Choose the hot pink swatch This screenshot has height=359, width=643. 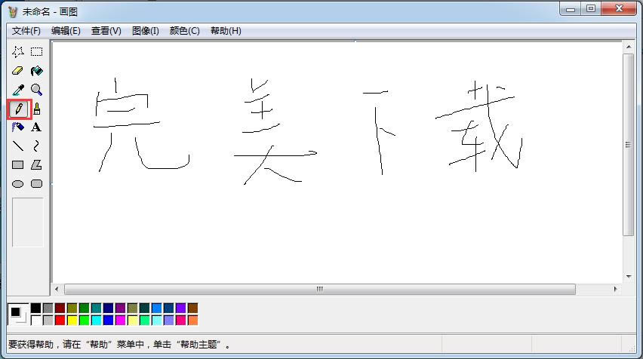[180, 320]
